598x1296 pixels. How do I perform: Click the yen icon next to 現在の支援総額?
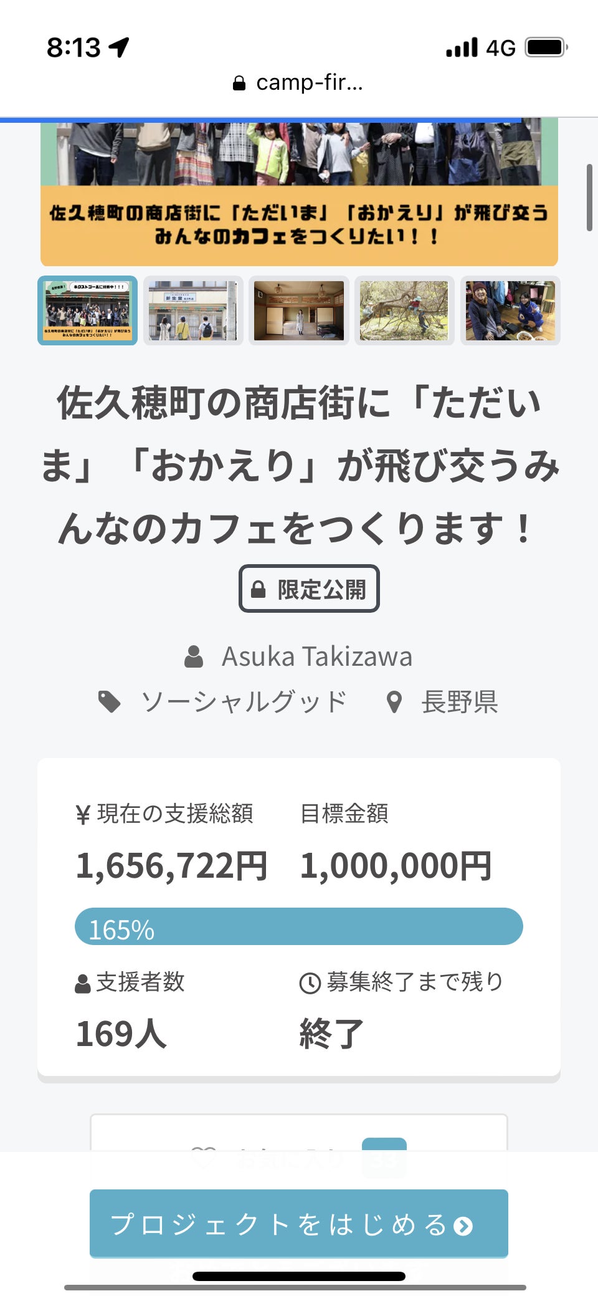pyautogui.click(x=83, y=815)
